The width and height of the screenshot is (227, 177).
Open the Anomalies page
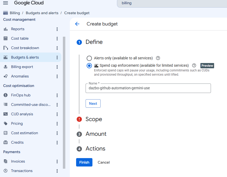tap(20, 76)
